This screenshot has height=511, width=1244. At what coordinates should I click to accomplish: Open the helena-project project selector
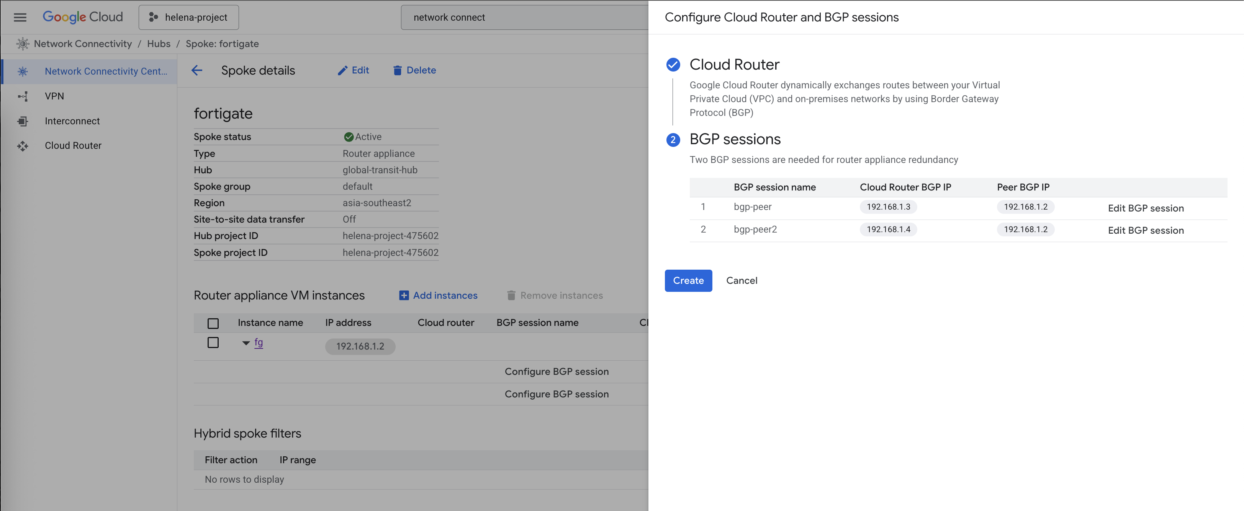(x=188, y=17)
